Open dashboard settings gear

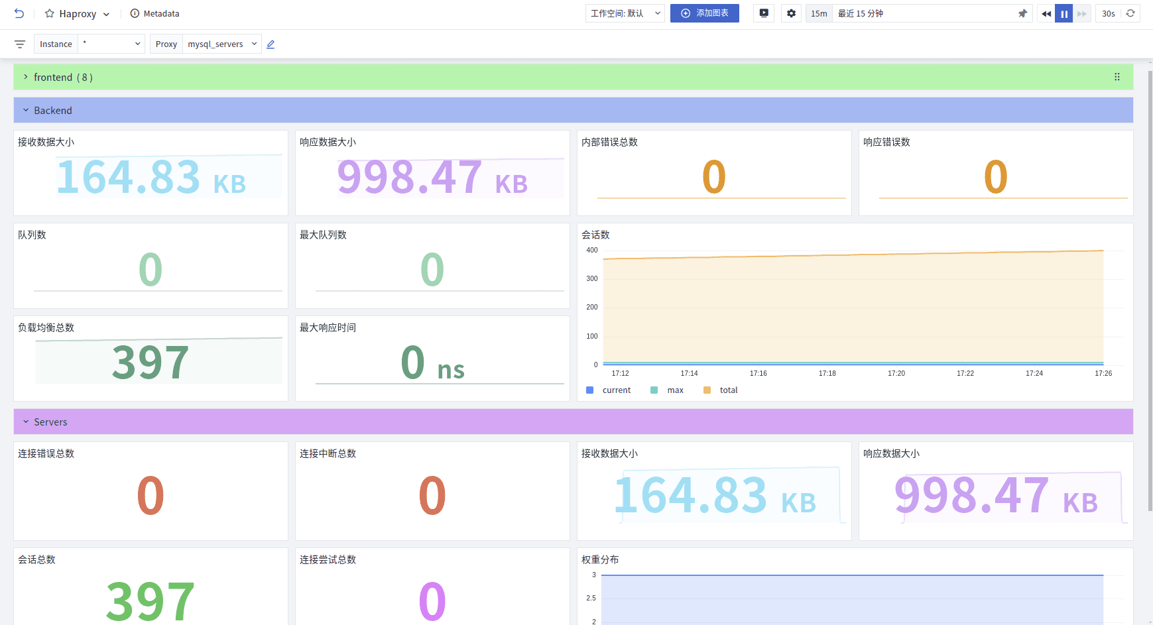coord(791,13)
